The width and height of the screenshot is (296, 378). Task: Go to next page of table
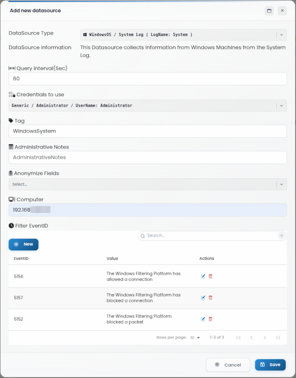coord(265,337)
